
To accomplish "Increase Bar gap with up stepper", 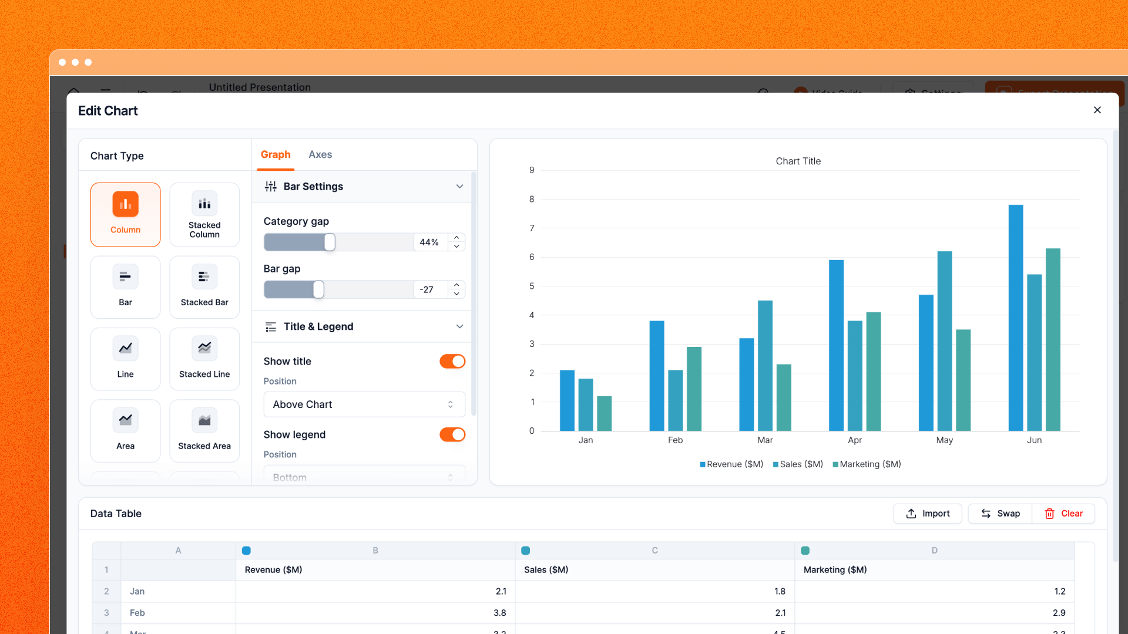I will 456,285.
